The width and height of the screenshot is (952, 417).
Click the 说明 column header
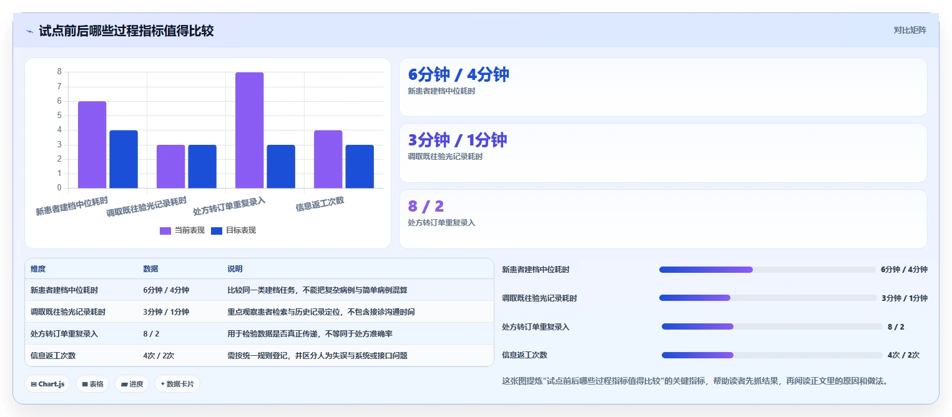coord(235,269)
